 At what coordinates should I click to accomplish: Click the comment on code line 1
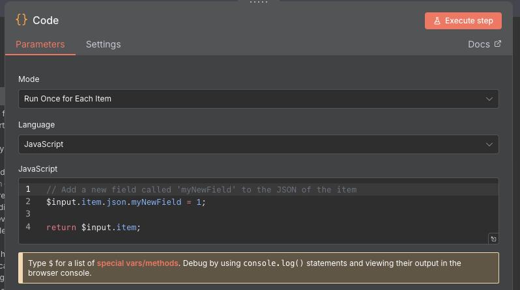pyautogui.click(x=201, y=190)
